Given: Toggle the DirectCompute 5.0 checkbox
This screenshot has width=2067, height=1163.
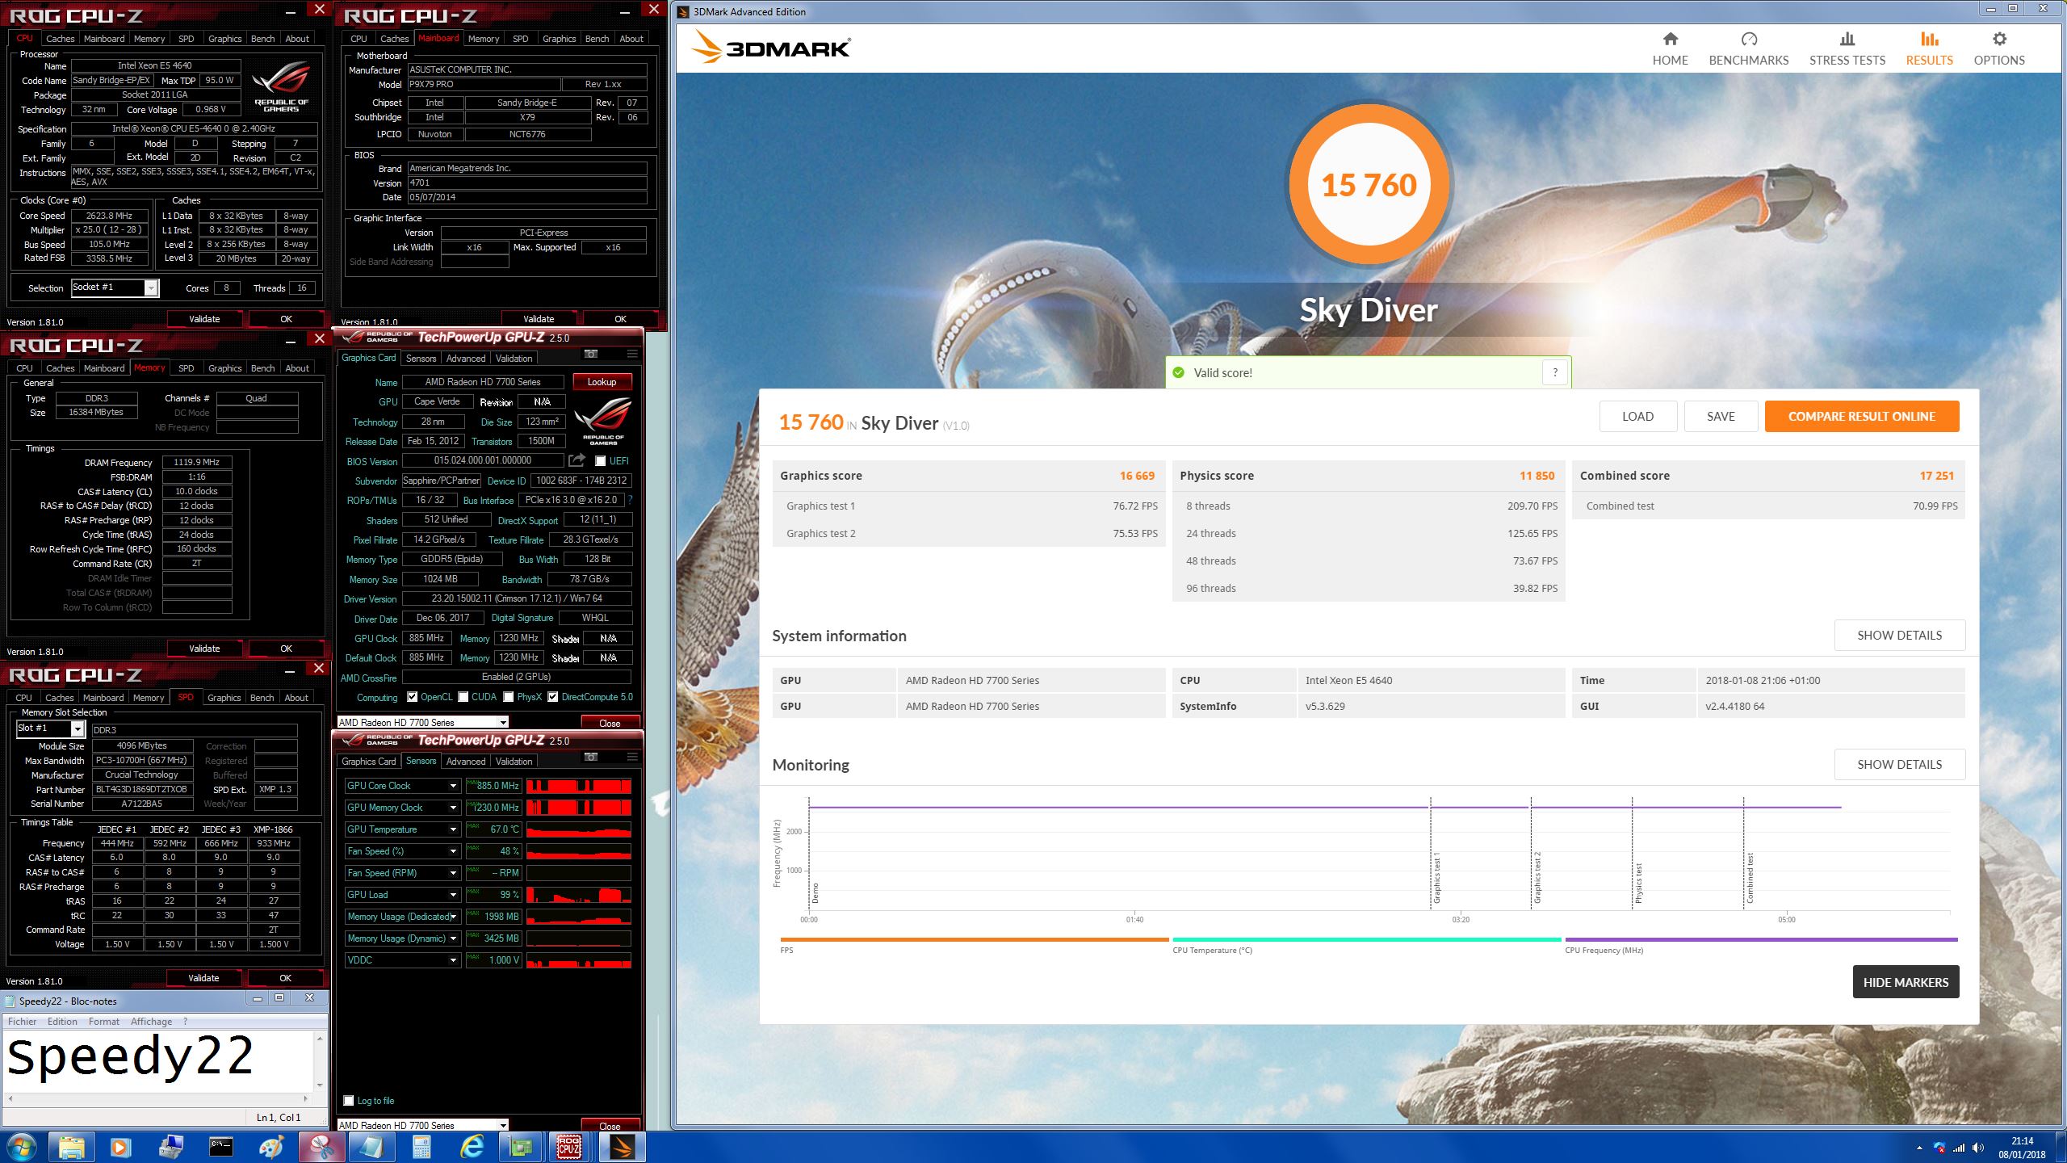Looking at the screenshot, I should (553, 697).
